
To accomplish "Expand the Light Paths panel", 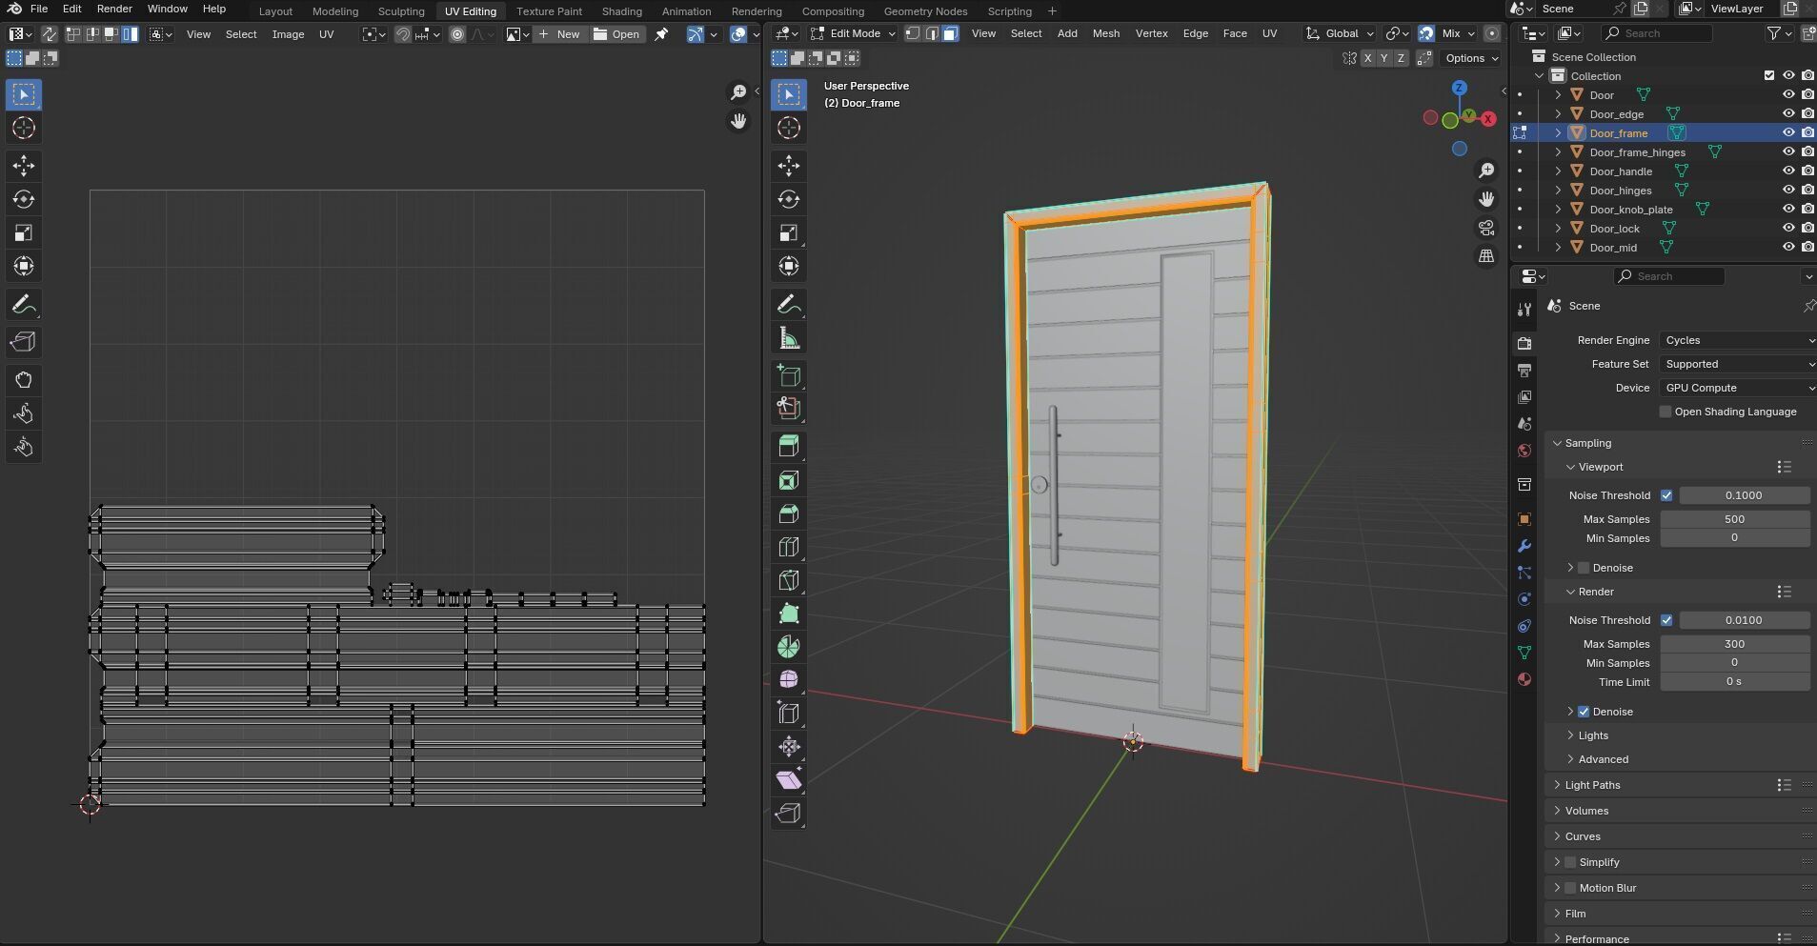I will point(1592,785).
